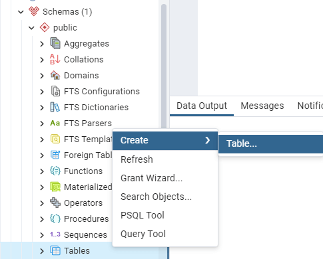Open the Create submenu entry

point(165,141)
